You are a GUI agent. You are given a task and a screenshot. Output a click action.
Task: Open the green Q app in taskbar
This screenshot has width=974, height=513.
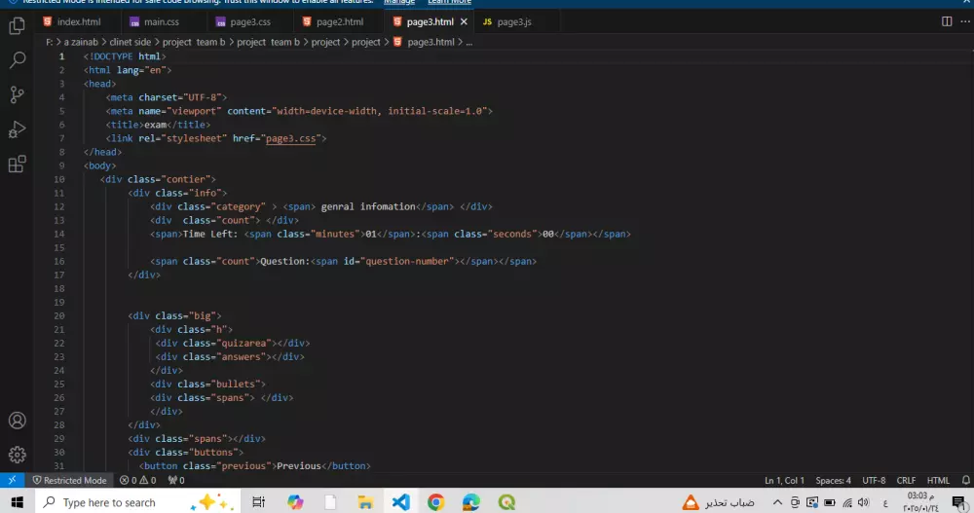point(506,502)
